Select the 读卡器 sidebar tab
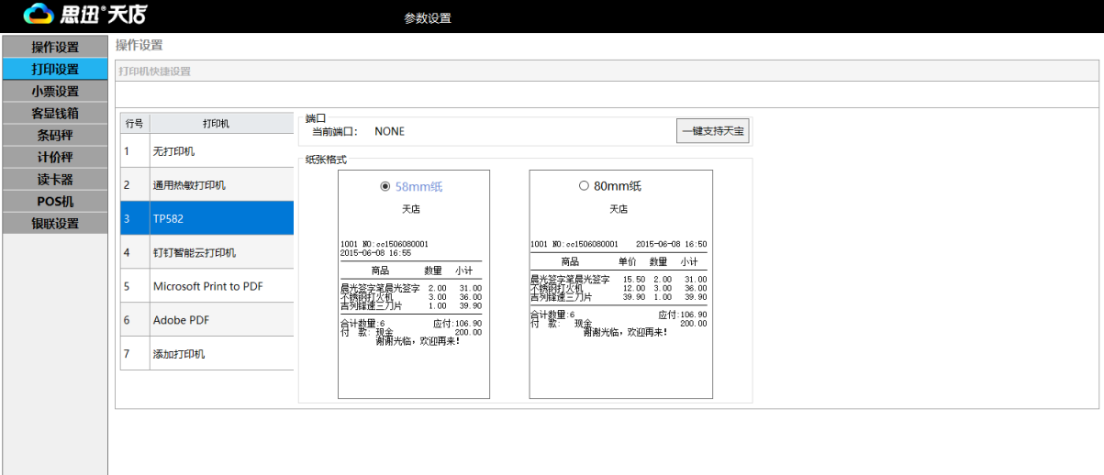The image size is (1104, 475). click(x=55, y=179)
